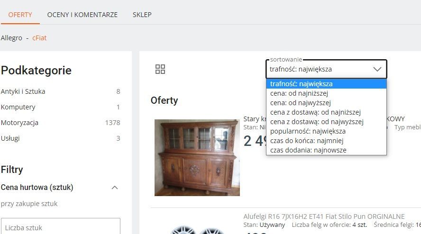Open Usługi subcategory
Screen dimensions: 421x234
tap(10, 138)
